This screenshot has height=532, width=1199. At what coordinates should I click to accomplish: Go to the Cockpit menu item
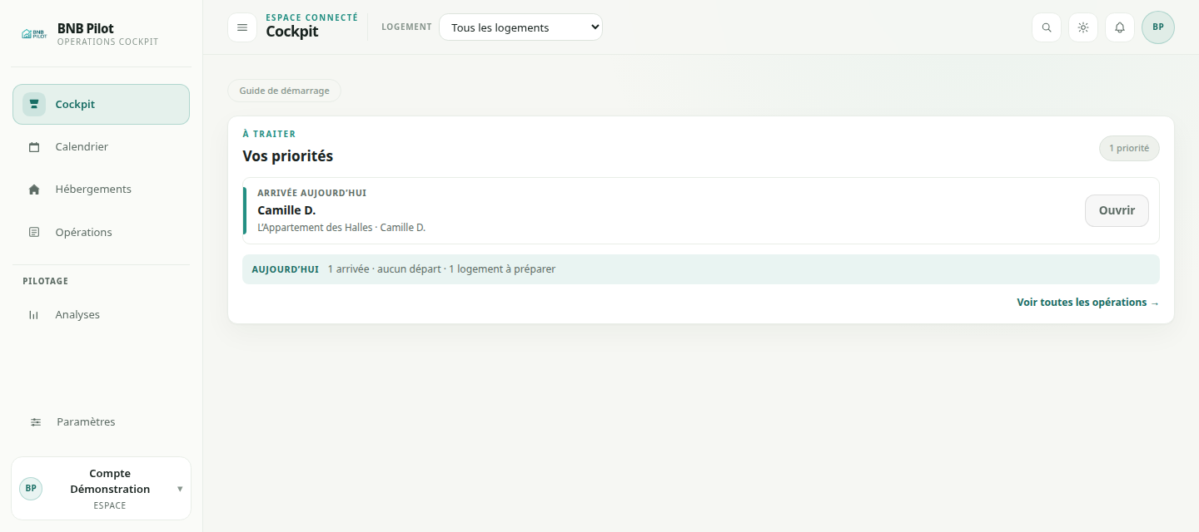pos(101,105)
